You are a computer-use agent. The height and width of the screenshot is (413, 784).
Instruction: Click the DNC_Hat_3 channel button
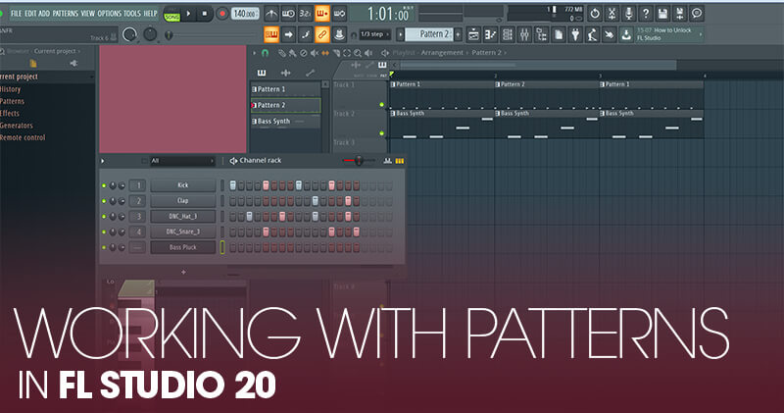(x=183, y=216)
